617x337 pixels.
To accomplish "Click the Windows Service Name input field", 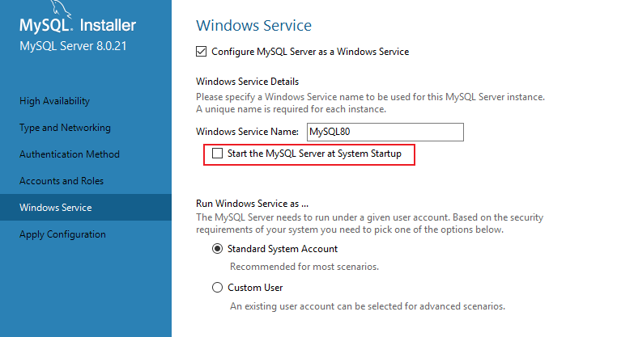I will tap(385, 132).
